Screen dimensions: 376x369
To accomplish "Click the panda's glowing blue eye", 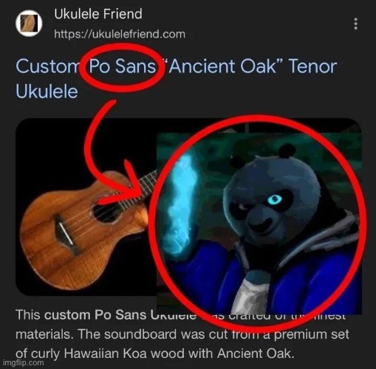I will 274,199.
